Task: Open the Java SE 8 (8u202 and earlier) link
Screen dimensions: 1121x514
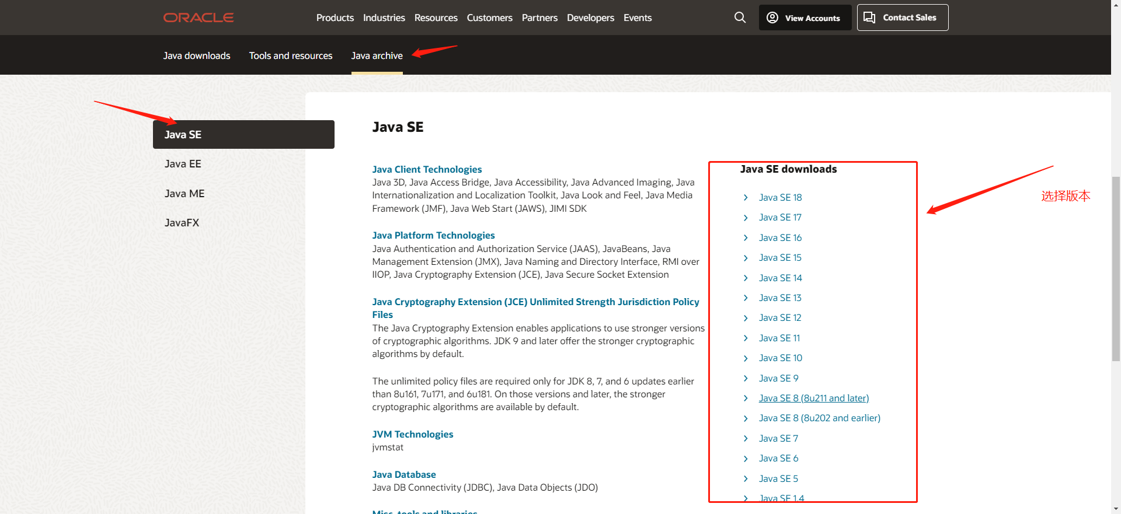Action: [820, 418]
